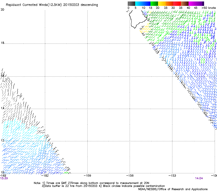Click the date '20150203 descending' in title
The width and height of the screenshot is (217, 191).
click(x=80, y=5)
